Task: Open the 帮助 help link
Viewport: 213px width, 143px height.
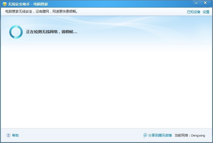Action: pyautogui.click(x=15, y=135)
